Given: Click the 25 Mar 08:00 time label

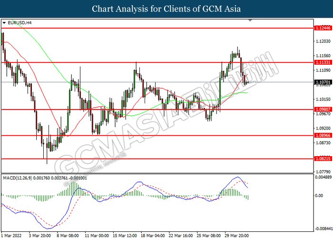Looking at the screenshot, I should point(209,236).
